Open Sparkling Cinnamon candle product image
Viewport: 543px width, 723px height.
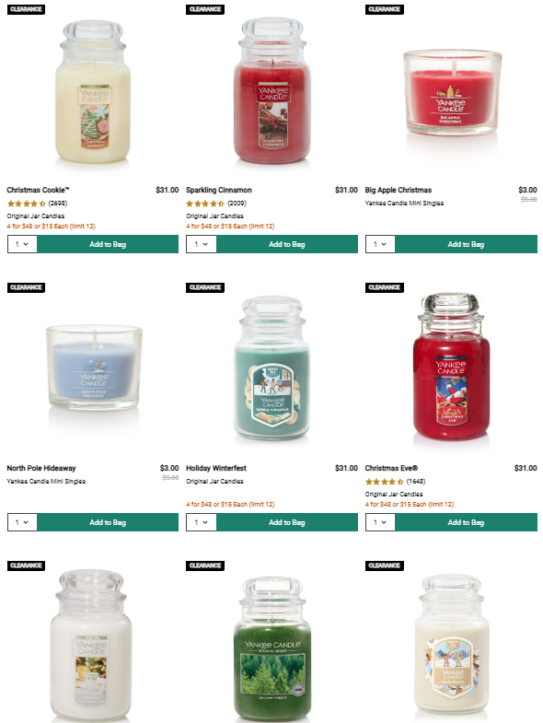point(272,91)
